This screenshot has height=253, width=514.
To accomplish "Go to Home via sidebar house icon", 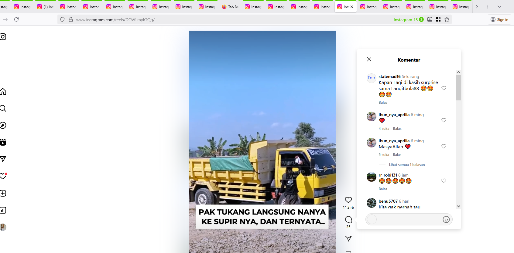I will [3, 91].
